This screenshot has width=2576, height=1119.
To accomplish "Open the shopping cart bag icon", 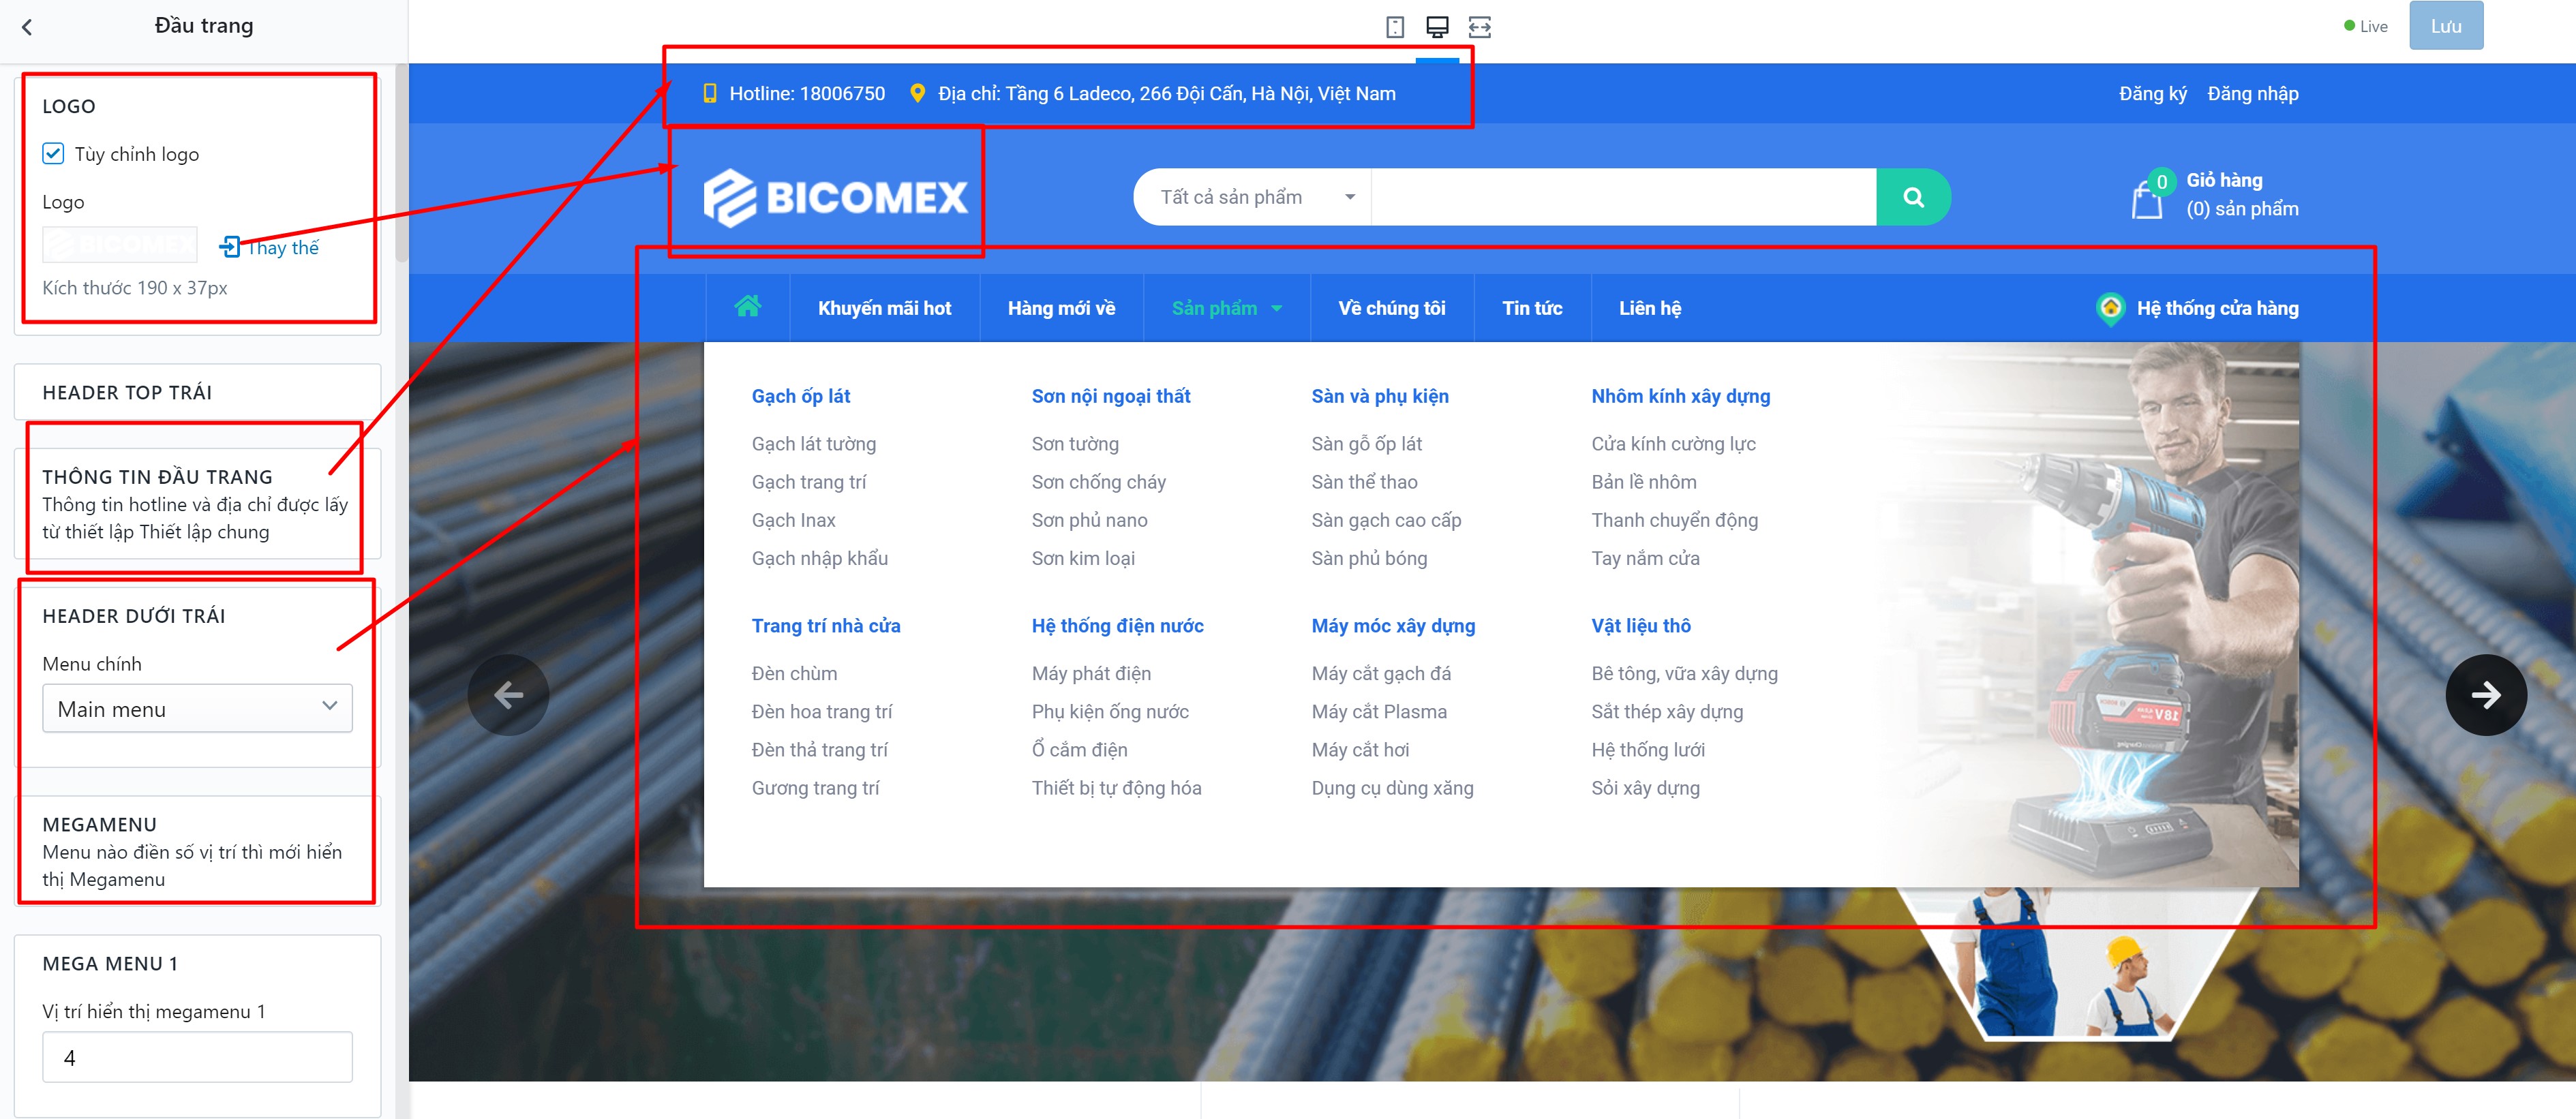I will tap(2146, 199).
